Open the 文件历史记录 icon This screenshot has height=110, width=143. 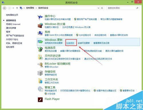[x=40, y=57]
